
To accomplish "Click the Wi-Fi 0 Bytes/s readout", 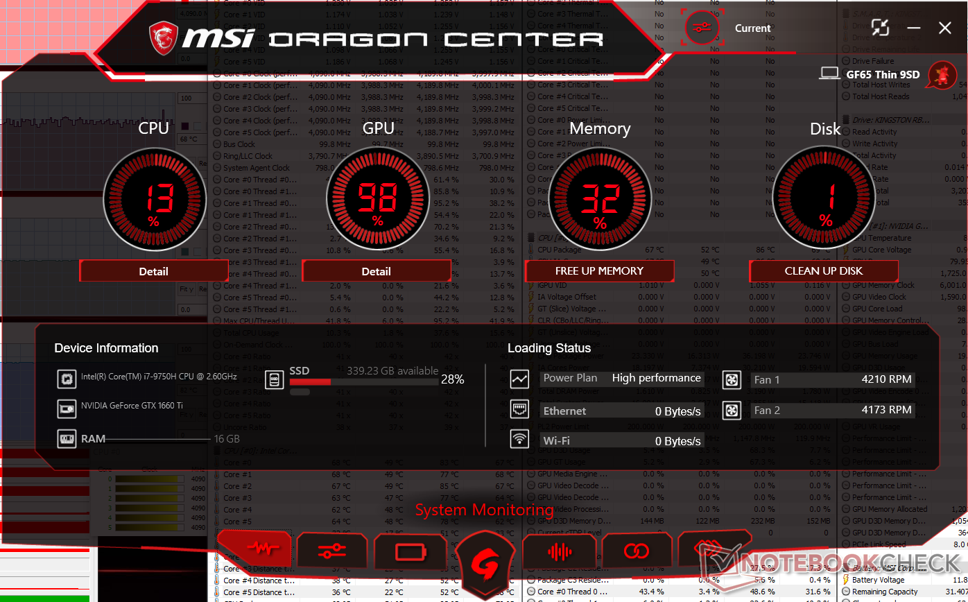I will 622,440.
